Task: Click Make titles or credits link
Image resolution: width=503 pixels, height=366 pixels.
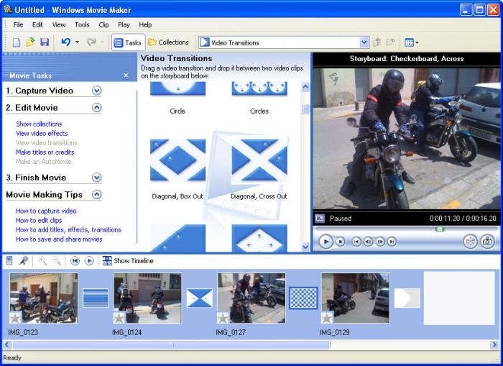Action: (x=45, y=152)
